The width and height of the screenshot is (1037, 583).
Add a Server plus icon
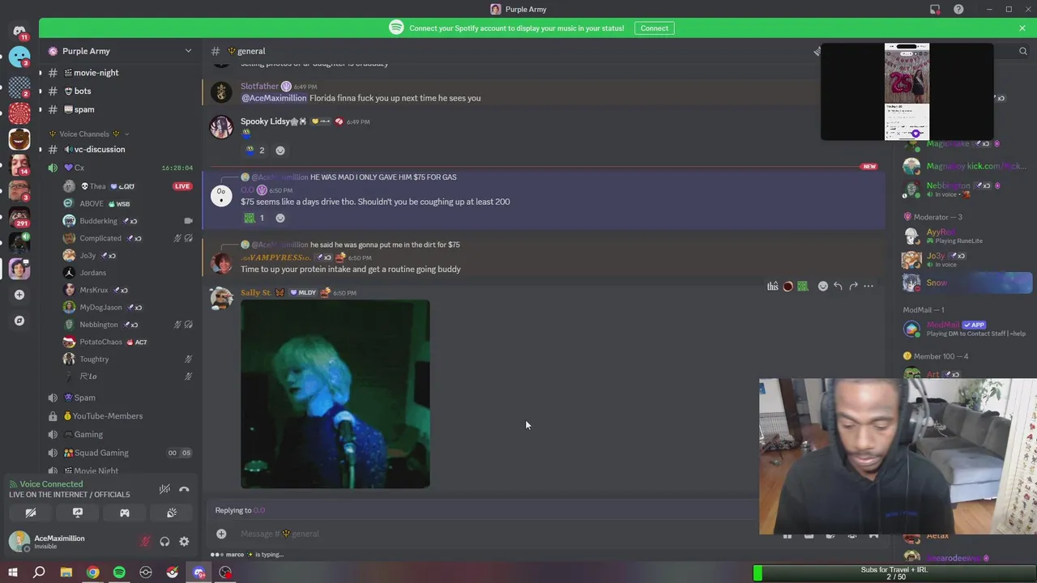[19, 295]
